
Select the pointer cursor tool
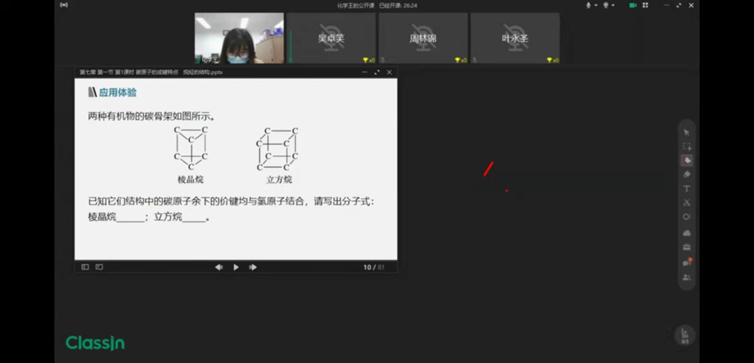pyautogui.click(x=686, y=133)
